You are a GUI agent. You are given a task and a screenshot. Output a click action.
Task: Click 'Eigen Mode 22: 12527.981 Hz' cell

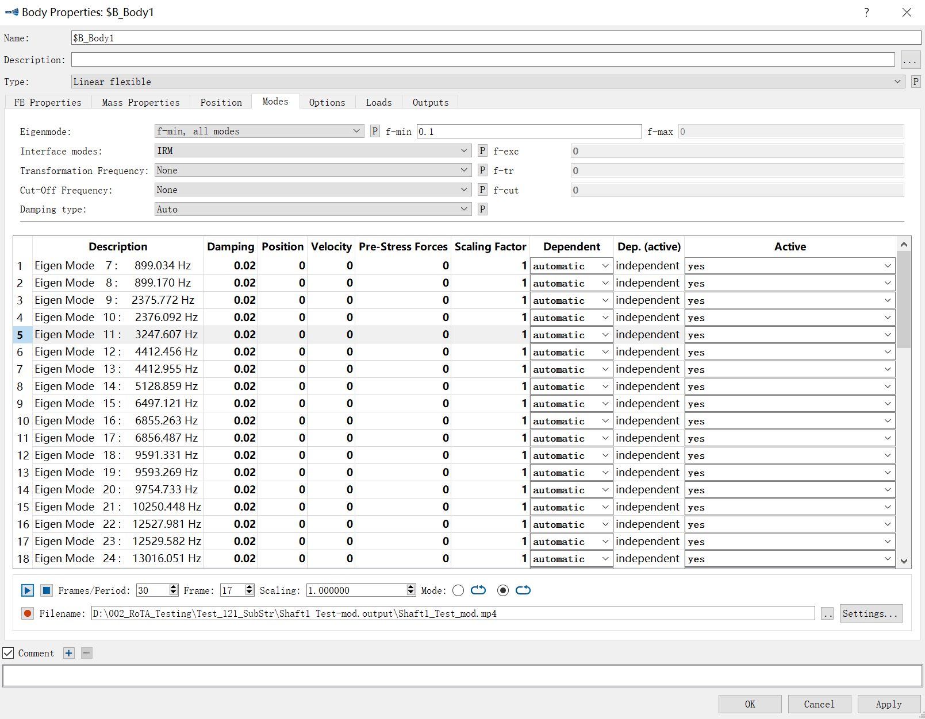point(118,524)
